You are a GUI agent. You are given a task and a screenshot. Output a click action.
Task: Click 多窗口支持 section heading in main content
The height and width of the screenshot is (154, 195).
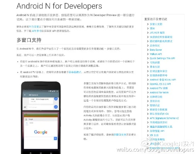point(29,40)
